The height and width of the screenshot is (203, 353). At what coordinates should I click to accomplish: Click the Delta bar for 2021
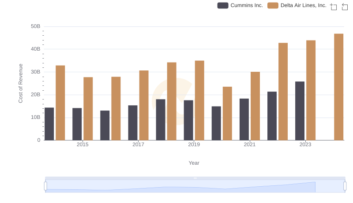(255, 106)
